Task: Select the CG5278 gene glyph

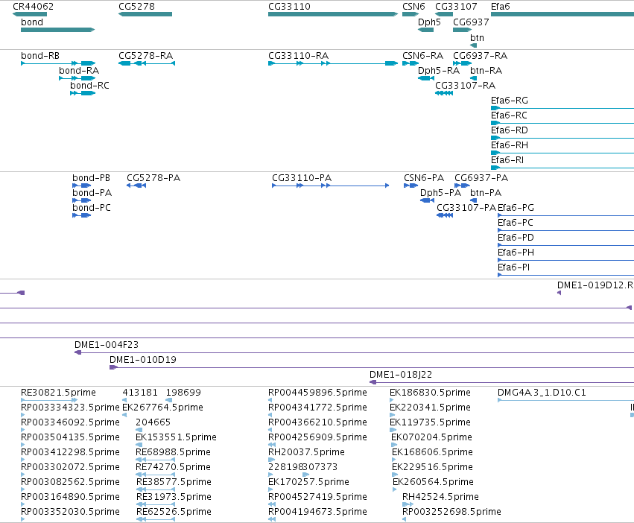Action: 145,14
